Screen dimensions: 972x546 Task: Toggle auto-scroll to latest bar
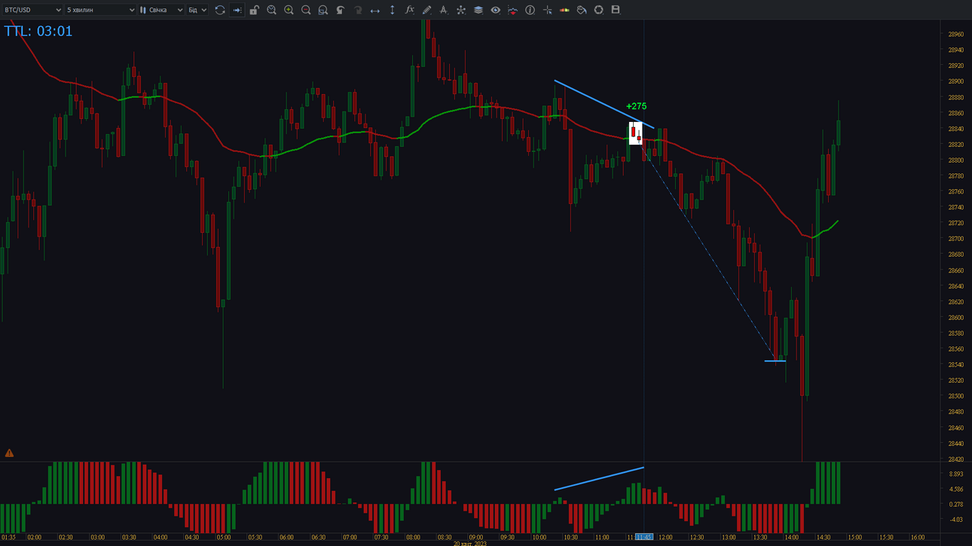click(x=237, y=10)
